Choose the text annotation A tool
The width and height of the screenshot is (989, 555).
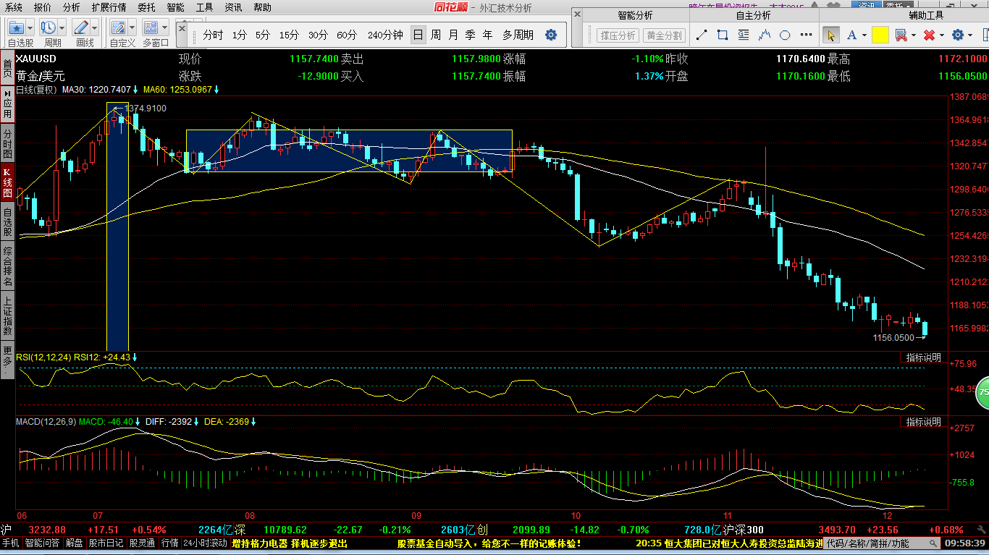pyautogui.click(x=851, y=35)
